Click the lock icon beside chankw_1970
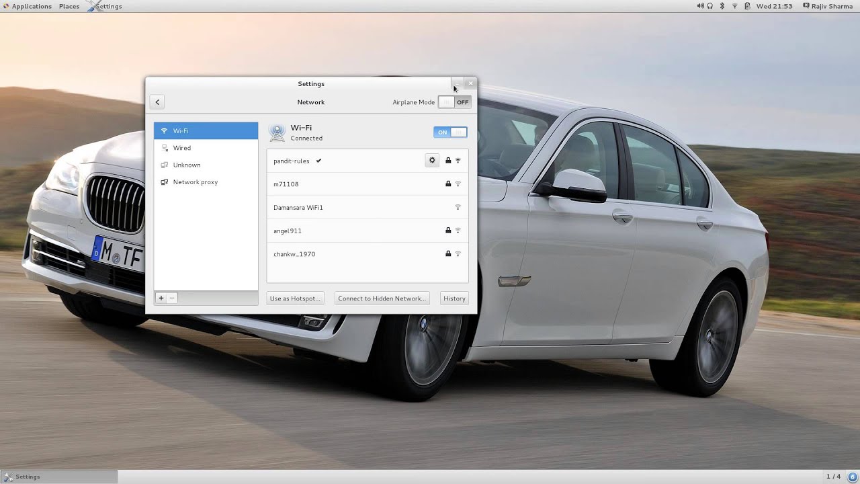860x484 pixels. pyautogui.click(x=448, y=254)
